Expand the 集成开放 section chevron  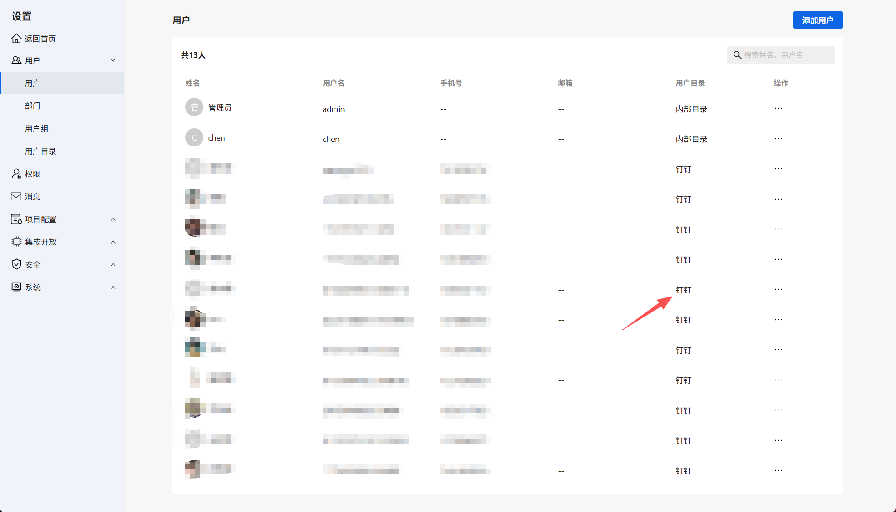click(113, 242)
